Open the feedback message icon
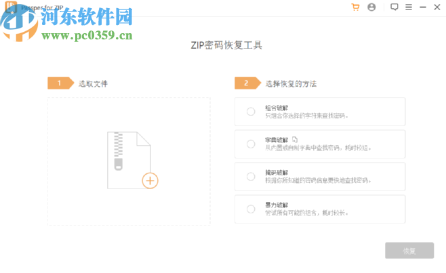The image size is (446, 273). 394,7
